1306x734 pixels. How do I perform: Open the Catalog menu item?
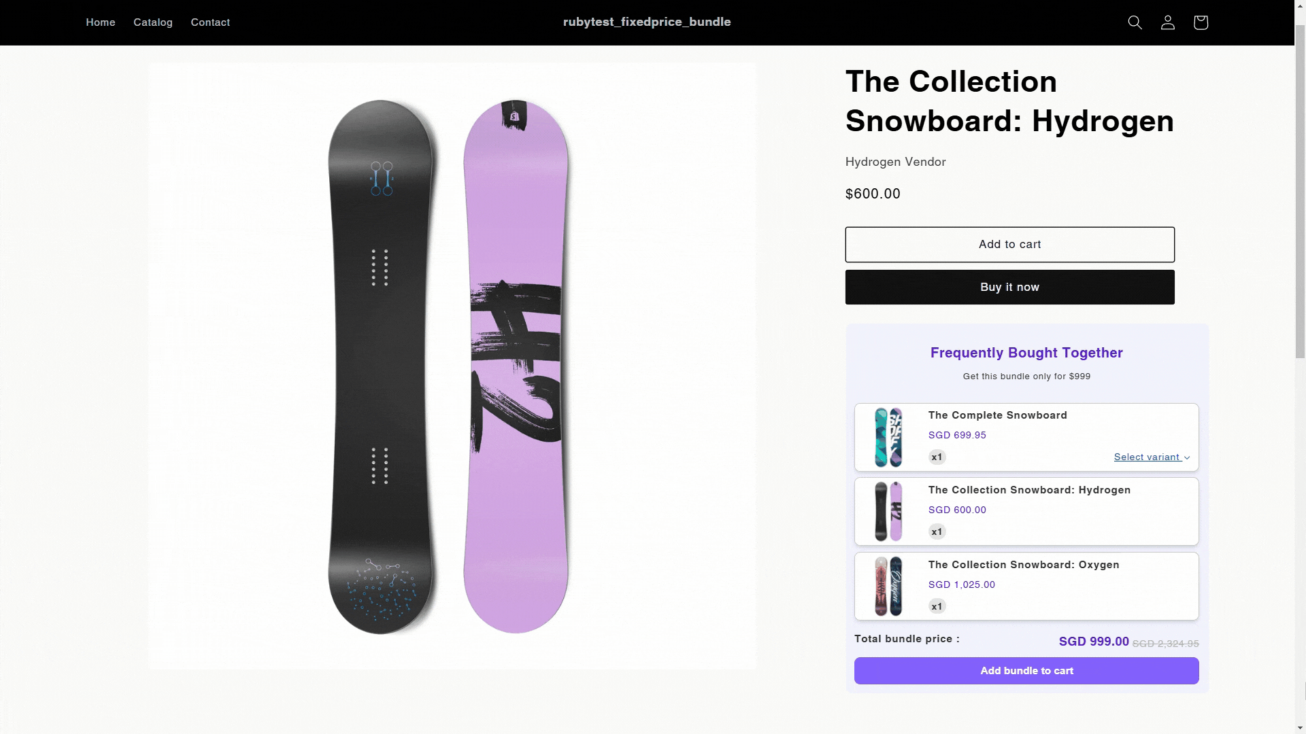click(x=153, y=22)
